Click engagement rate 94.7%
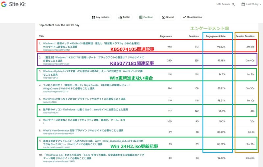The image size is (263, 167). 222,74
